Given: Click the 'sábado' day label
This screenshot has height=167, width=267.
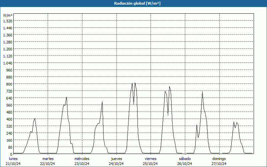Looking at the screenshot, I should [185, 159].
